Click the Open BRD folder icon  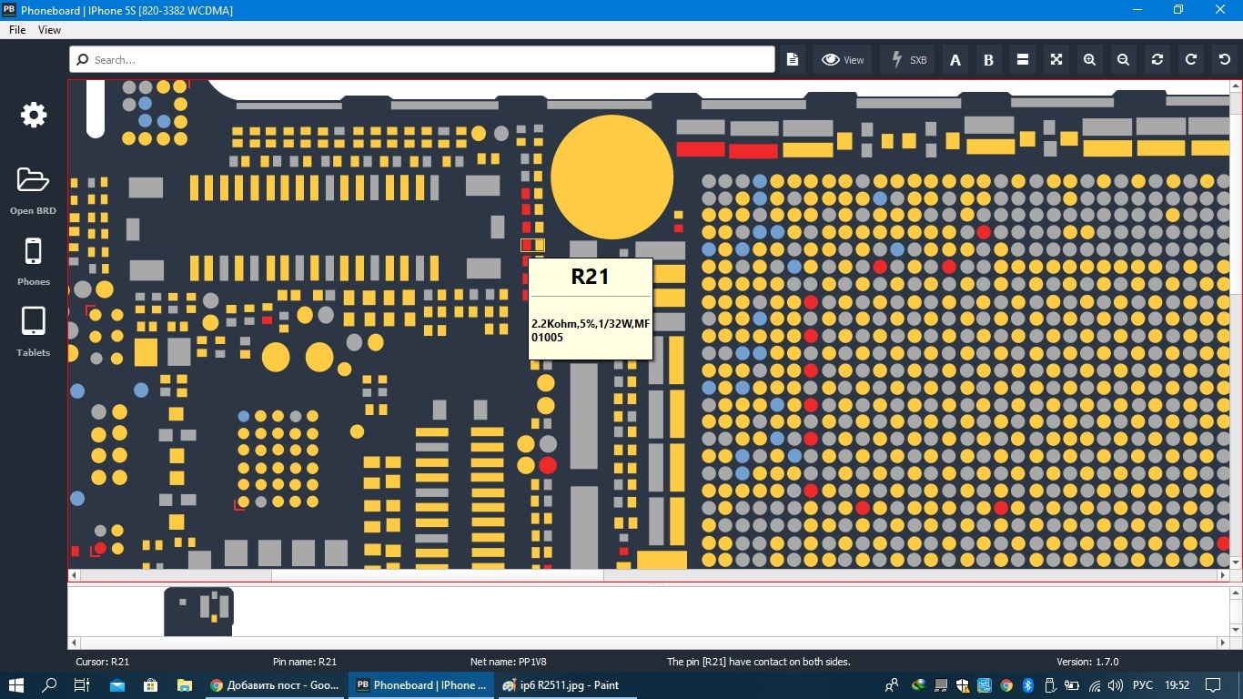(33, 179)
